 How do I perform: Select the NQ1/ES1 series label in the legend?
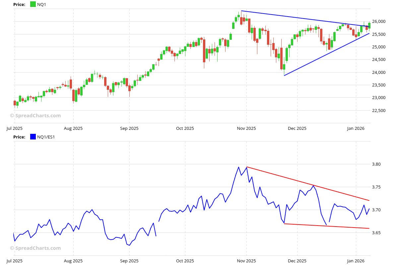click(46, 137)
